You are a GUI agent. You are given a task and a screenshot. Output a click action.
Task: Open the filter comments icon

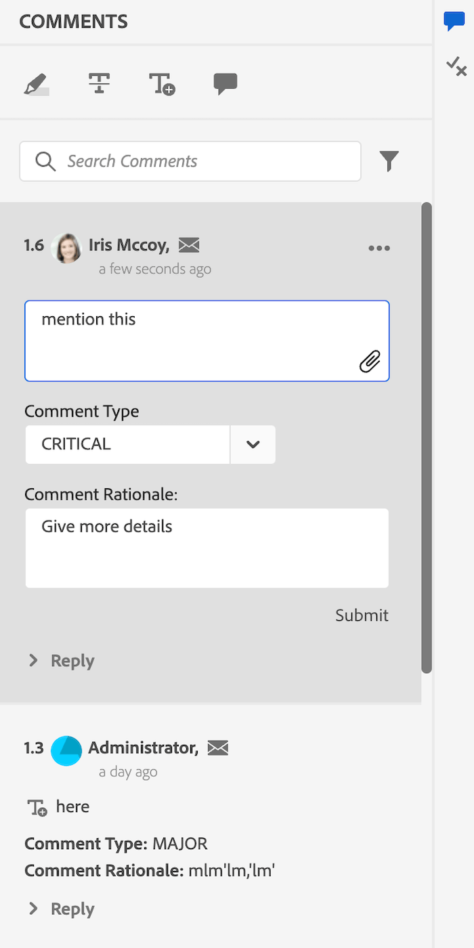[389, 161]
